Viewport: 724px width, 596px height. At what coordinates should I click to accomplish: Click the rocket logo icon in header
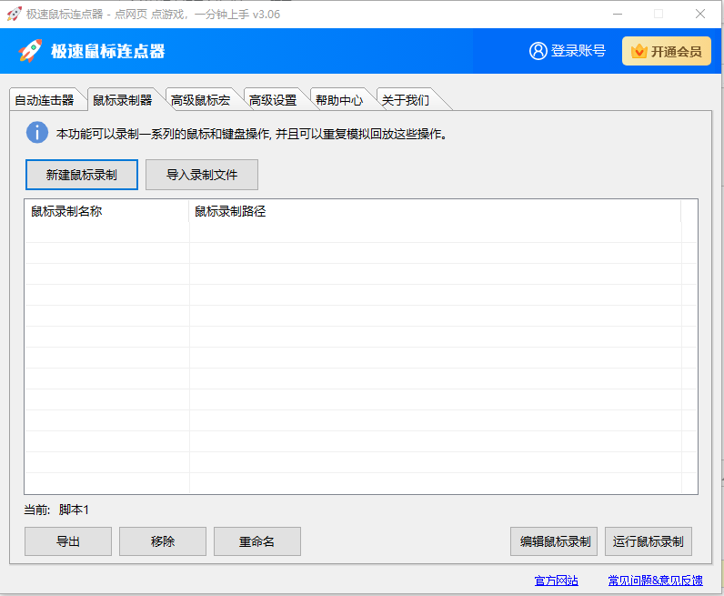tap(32, 51)
